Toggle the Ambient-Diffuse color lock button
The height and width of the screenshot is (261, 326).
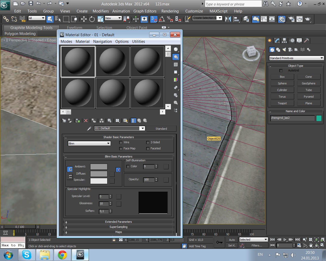tap(118, 169)
